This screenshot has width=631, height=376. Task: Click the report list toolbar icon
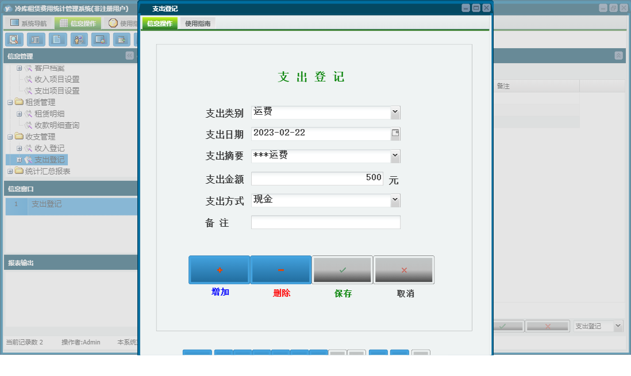[x=36, y=40]
